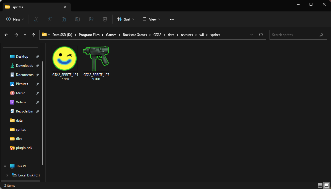The height and width of the screenshot is (189, 331).
Task: Open the View dropdown
Action: click(151, 19)
